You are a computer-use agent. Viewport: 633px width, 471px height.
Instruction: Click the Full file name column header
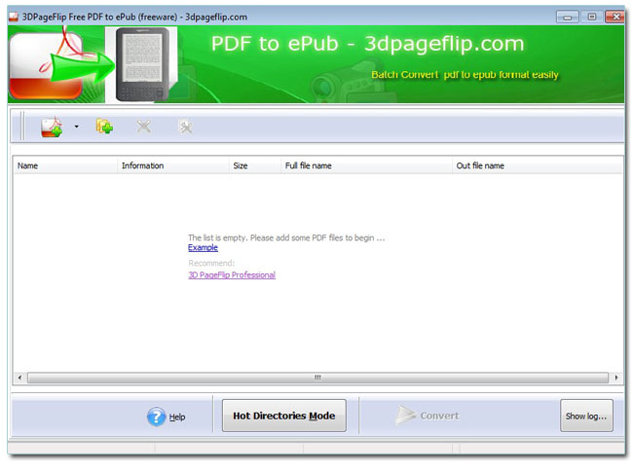[366, 165]
